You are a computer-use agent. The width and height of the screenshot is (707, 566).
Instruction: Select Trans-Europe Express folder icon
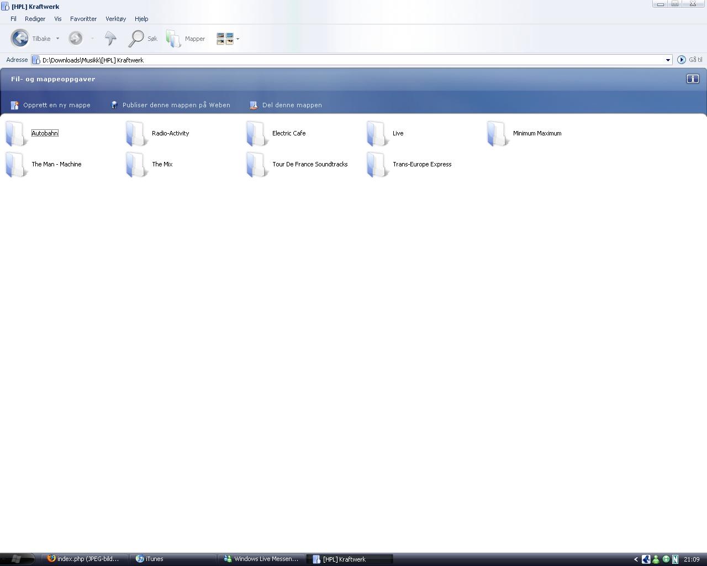pyautogui.click(x=377, y=165)
